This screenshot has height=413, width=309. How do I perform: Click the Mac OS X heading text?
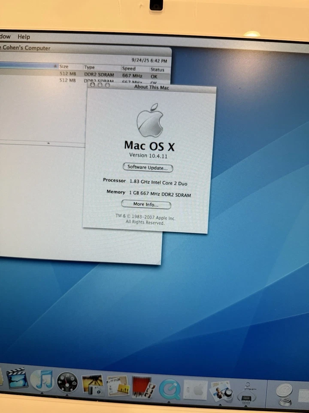click(x=149, y=146)
